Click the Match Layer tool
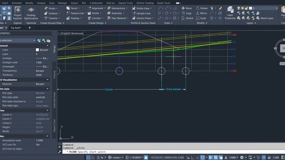 265,18
